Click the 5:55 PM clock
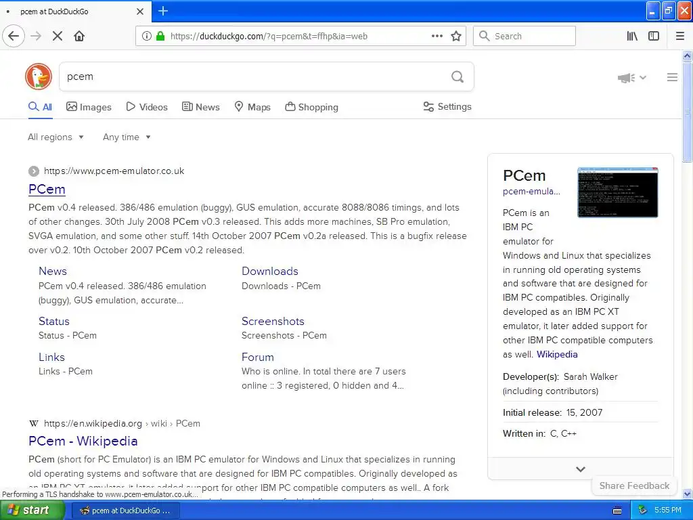693x520 pixels. [668, 511]
